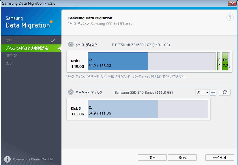This screenshot has width=238, height=165.
Task: Click the step 2 target disk badge
Action: 71,92
